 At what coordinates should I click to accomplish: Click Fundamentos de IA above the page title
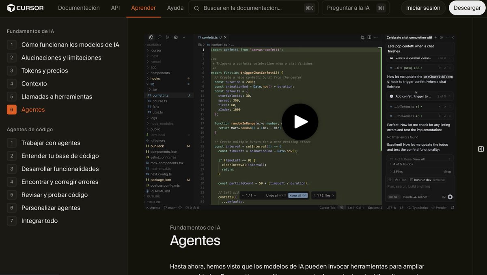tap(195, 228)
